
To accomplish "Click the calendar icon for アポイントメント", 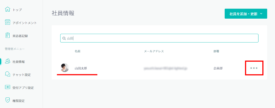I will tap(7, 22).
